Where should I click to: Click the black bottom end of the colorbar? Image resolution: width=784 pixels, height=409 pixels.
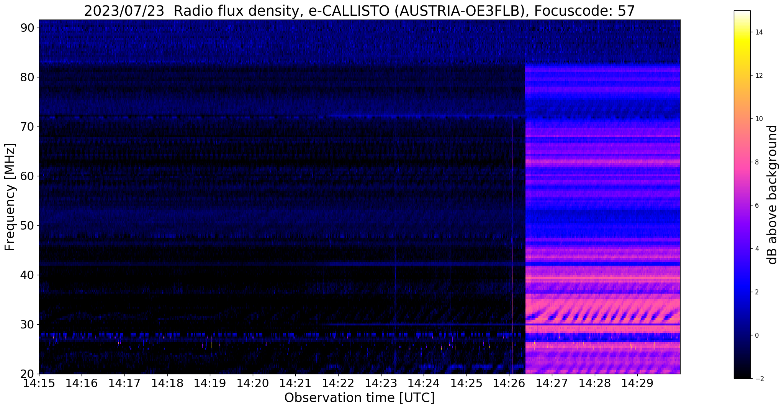tap(742, 375)
